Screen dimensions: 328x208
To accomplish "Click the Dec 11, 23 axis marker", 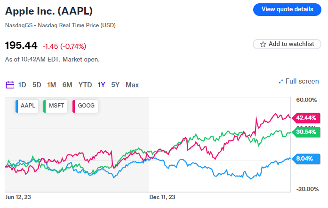I will click(162, 197).
